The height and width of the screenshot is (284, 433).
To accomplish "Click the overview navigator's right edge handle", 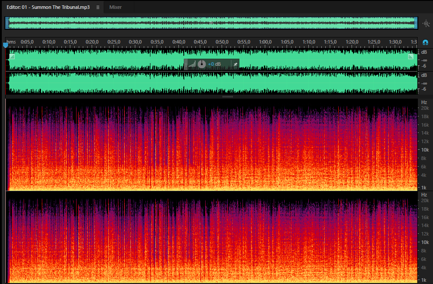I will pos(416,23).
